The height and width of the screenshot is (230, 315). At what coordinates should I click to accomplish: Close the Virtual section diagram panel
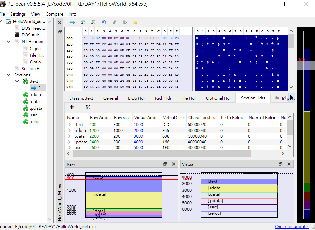[x=289, y=164]
